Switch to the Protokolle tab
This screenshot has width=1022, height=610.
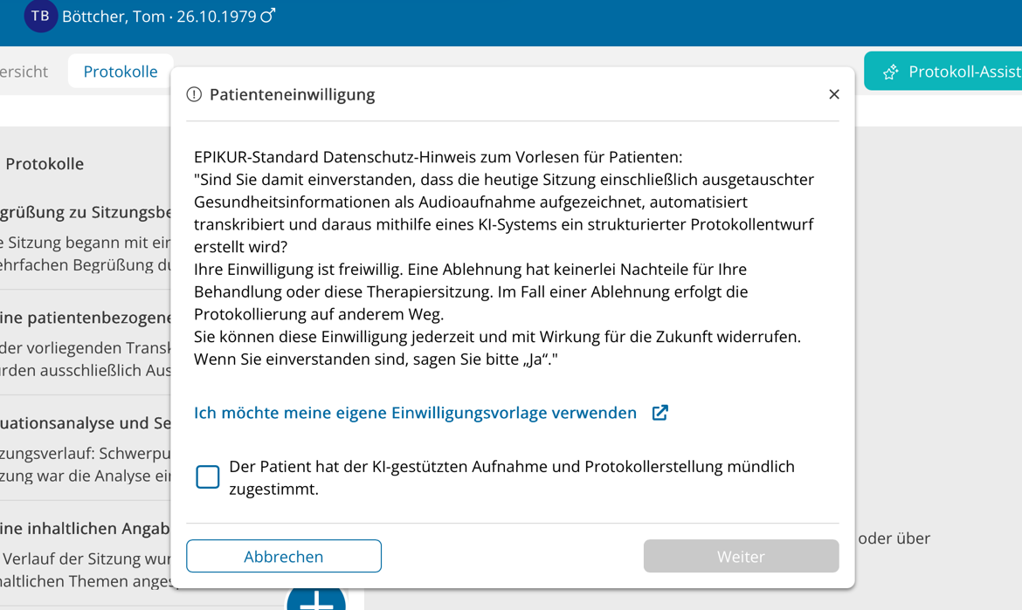point(121,71)
